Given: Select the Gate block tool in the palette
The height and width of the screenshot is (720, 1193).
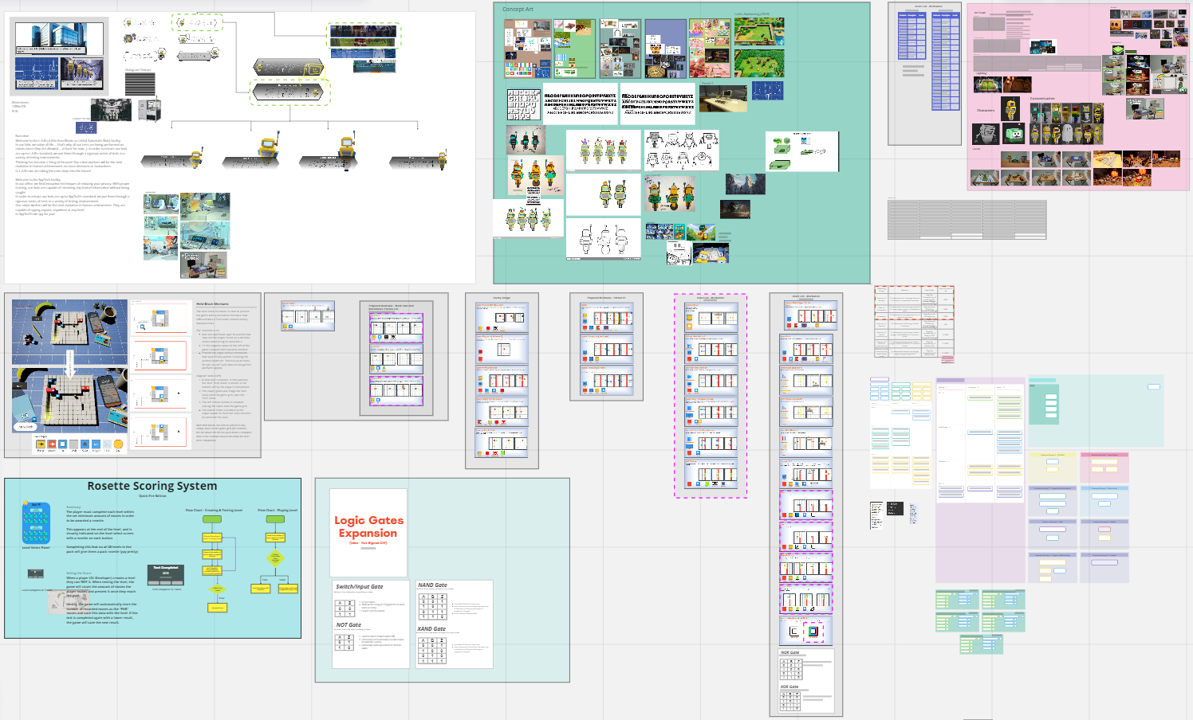Looking at the screenshot, I should point(84,444).
